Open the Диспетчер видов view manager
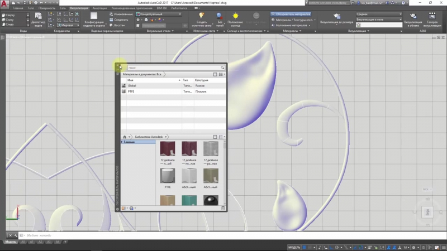447x251 pixels. pyautogui.click(x=38, y=20)
